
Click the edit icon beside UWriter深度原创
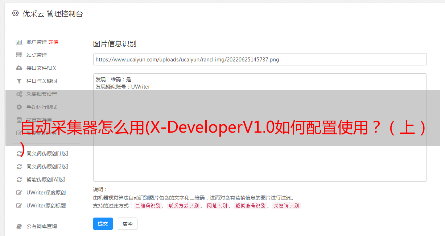19,193
